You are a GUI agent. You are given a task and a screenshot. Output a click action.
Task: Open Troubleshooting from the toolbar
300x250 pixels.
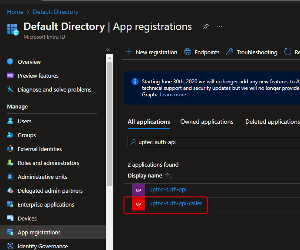pyautogui.click(x=252, y=52)
